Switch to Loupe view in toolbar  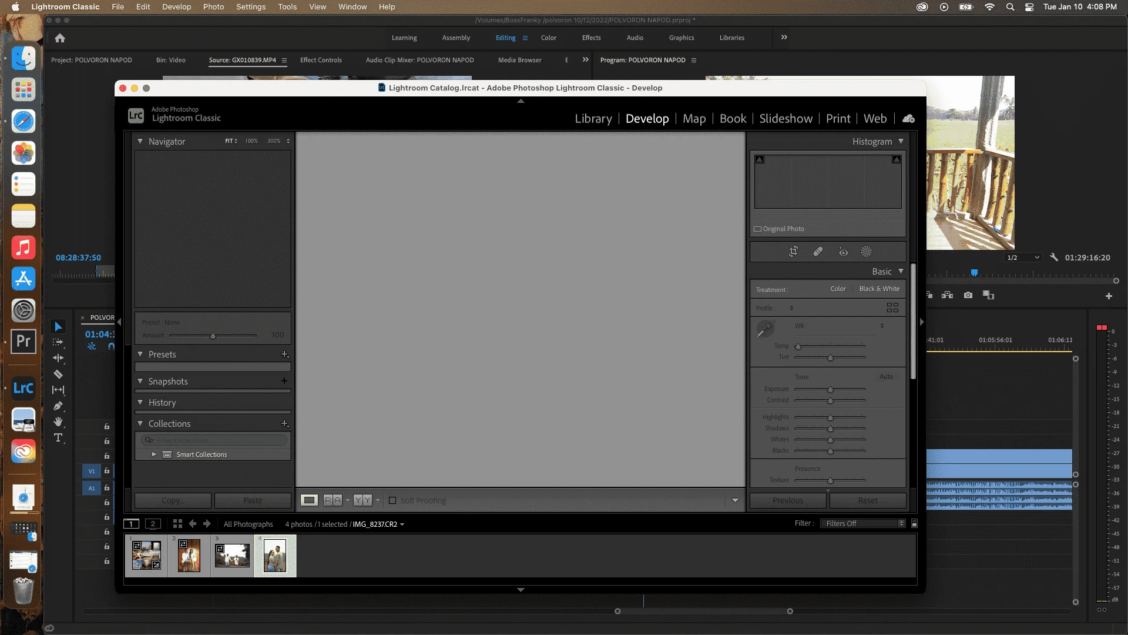pos(309,500)
